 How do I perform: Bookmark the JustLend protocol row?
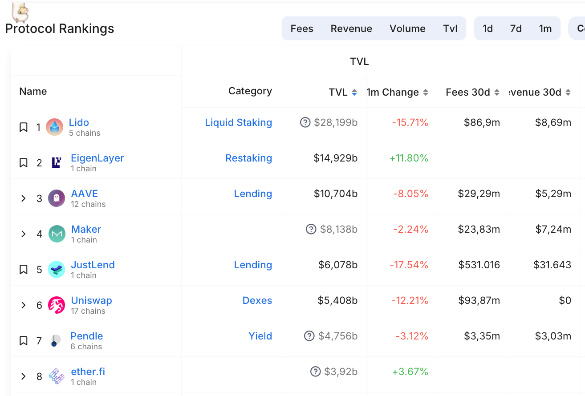(x=24, y=270)
